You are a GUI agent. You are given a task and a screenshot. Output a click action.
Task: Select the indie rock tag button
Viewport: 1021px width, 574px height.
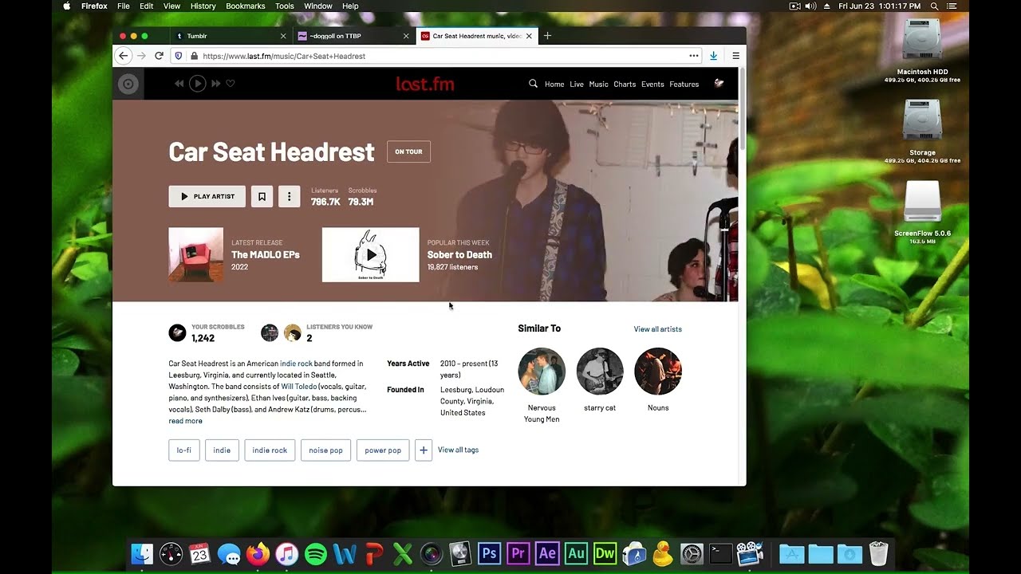(270, 450)
